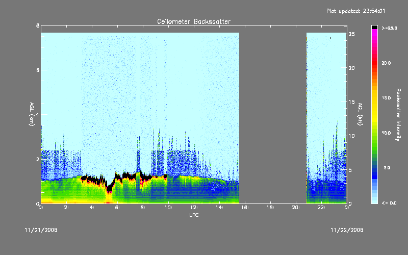408x255 pixels.
Task: Click the '8' tick on the km axis
Action: pyautogui.click(x=38, y=25)
